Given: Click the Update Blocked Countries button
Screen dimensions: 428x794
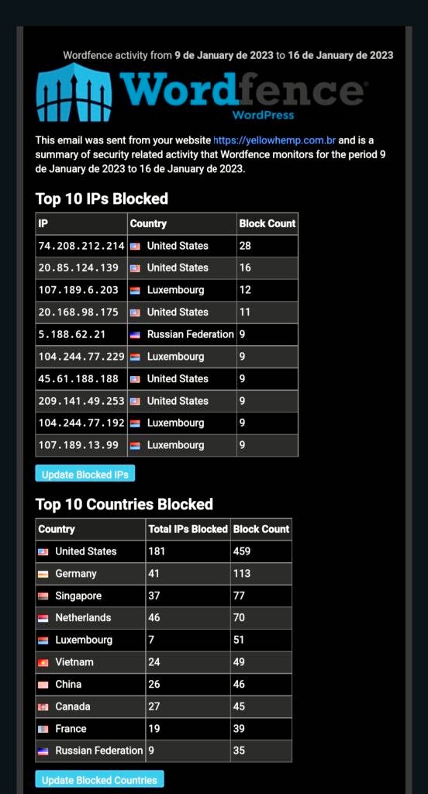Looking at the screenshot, I should [x=99, y=780].
